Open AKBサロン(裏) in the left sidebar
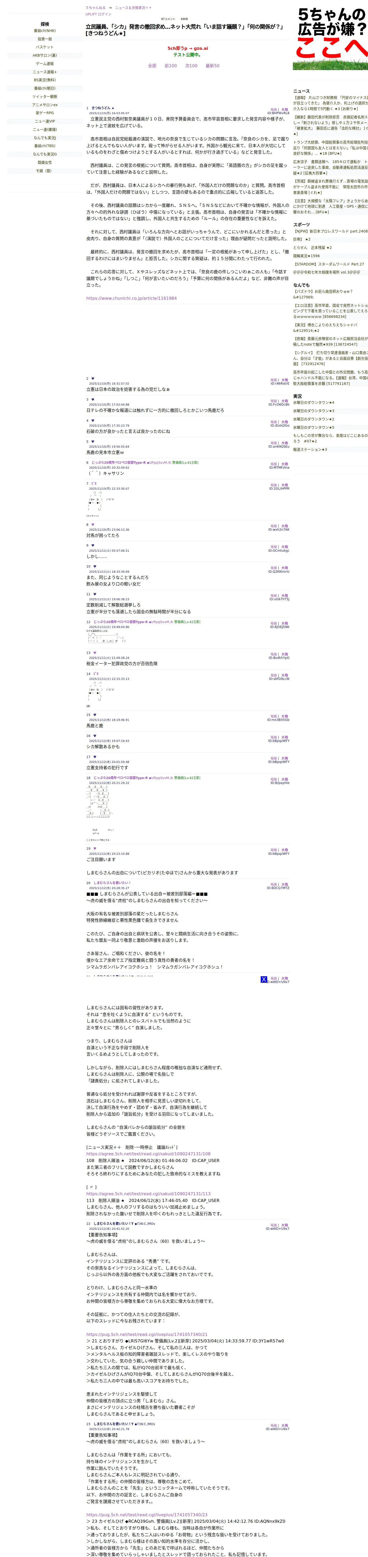The width and height of the screenshot is (368, 1557). click(45, 56)
